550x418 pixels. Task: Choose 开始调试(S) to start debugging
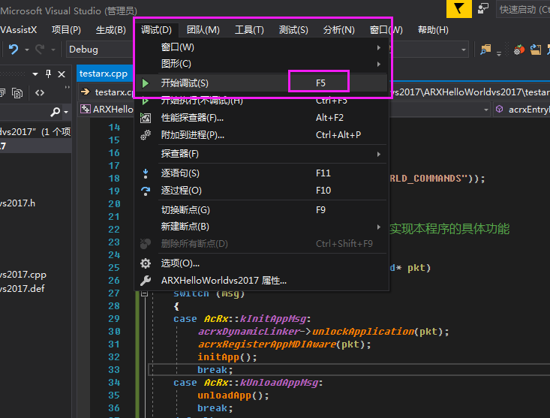tap(262, 83)
